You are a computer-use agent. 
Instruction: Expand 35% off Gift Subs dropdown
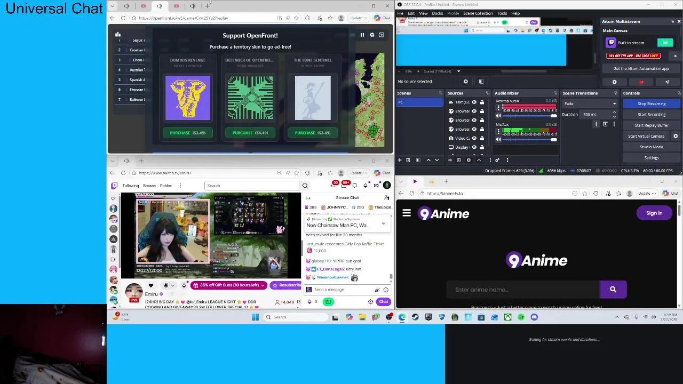coord(262,285)
